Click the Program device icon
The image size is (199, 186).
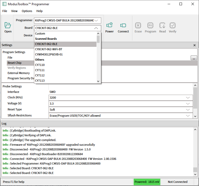pos(150,25)
